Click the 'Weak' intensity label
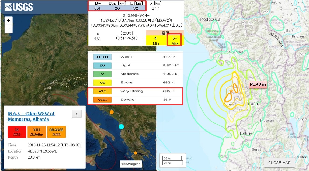This screenshot has height=171, width=309. tap(126, 57)
